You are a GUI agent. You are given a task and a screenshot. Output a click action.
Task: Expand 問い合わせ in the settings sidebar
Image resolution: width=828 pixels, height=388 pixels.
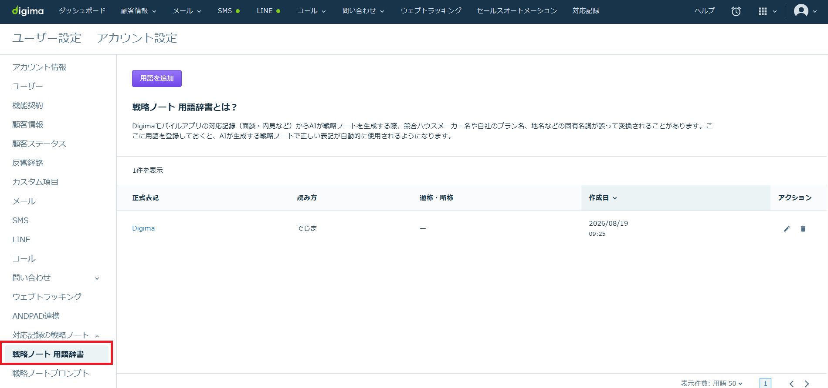pos(56,278)
